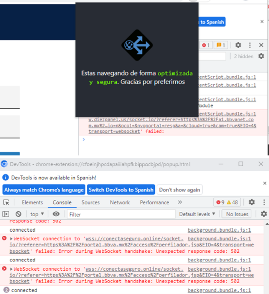Show more tabs with the double chevron
The width and height of the screenshot is (269, 294).
pyautogui.click(x=180, y=202)
